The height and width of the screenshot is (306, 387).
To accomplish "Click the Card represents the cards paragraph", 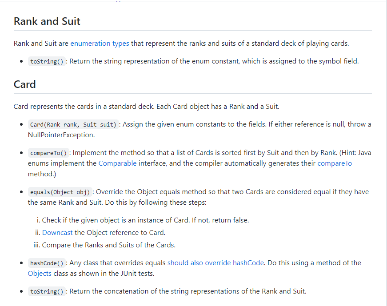I will [146, 107].
